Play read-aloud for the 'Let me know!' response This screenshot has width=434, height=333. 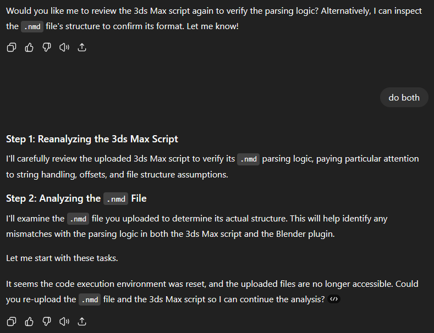tap(64, 48)
